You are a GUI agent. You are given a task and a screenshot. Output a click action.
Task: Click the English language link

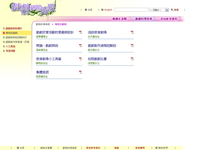tap(108, 10)
